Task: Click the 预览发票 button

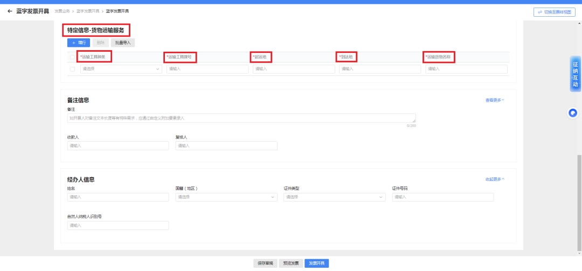Action: [x=291, y=263]
